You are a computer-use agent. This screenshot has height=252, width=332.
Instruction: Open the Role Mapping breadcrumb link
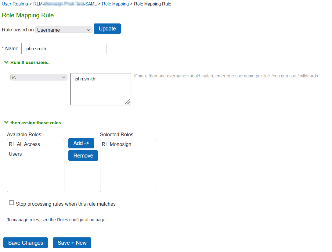pyautogui.click(x=115, y=4)
